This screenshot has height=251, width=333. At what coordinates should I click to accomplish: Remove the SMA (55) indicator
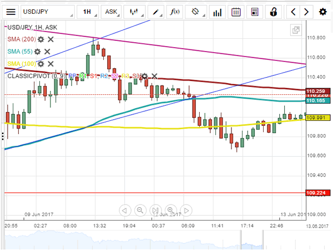tap(47, 52)
